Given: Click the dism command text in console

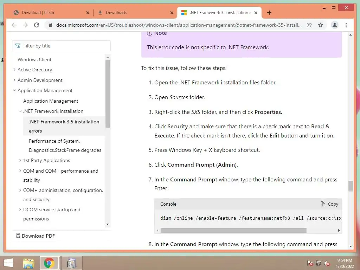Looking at the screenshot, I should pyautogui.click(x=251, y=218).
